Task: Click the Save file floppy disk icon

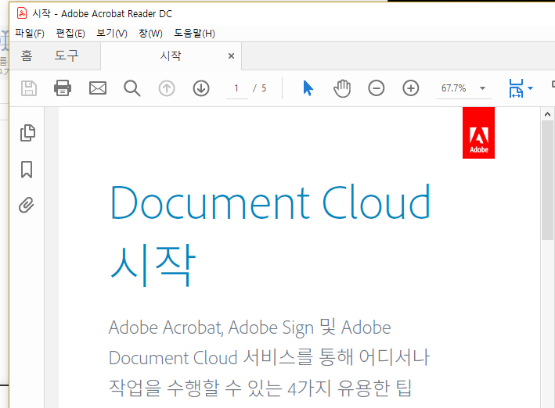Action: click(x=29, y=88)
